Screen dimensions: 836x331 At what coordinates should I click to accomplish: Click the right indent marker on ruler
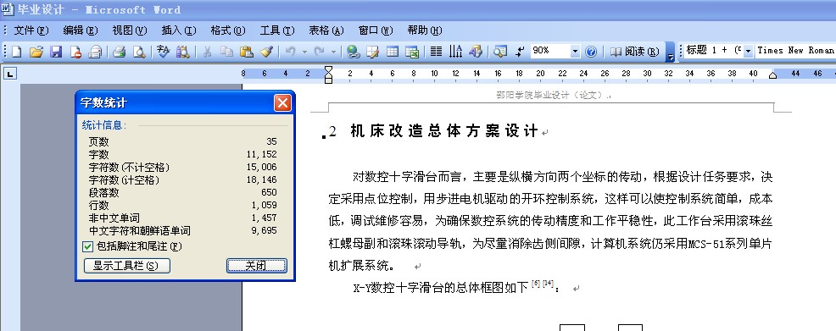point(772,76)
